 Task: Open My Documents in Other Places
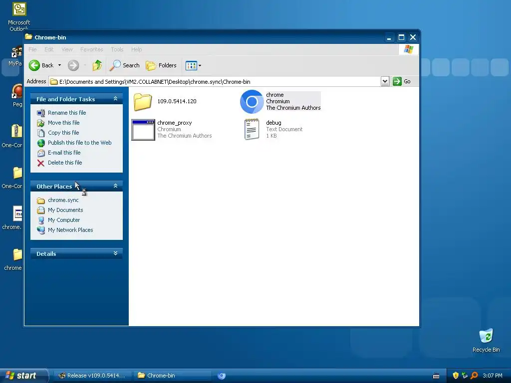65,210
